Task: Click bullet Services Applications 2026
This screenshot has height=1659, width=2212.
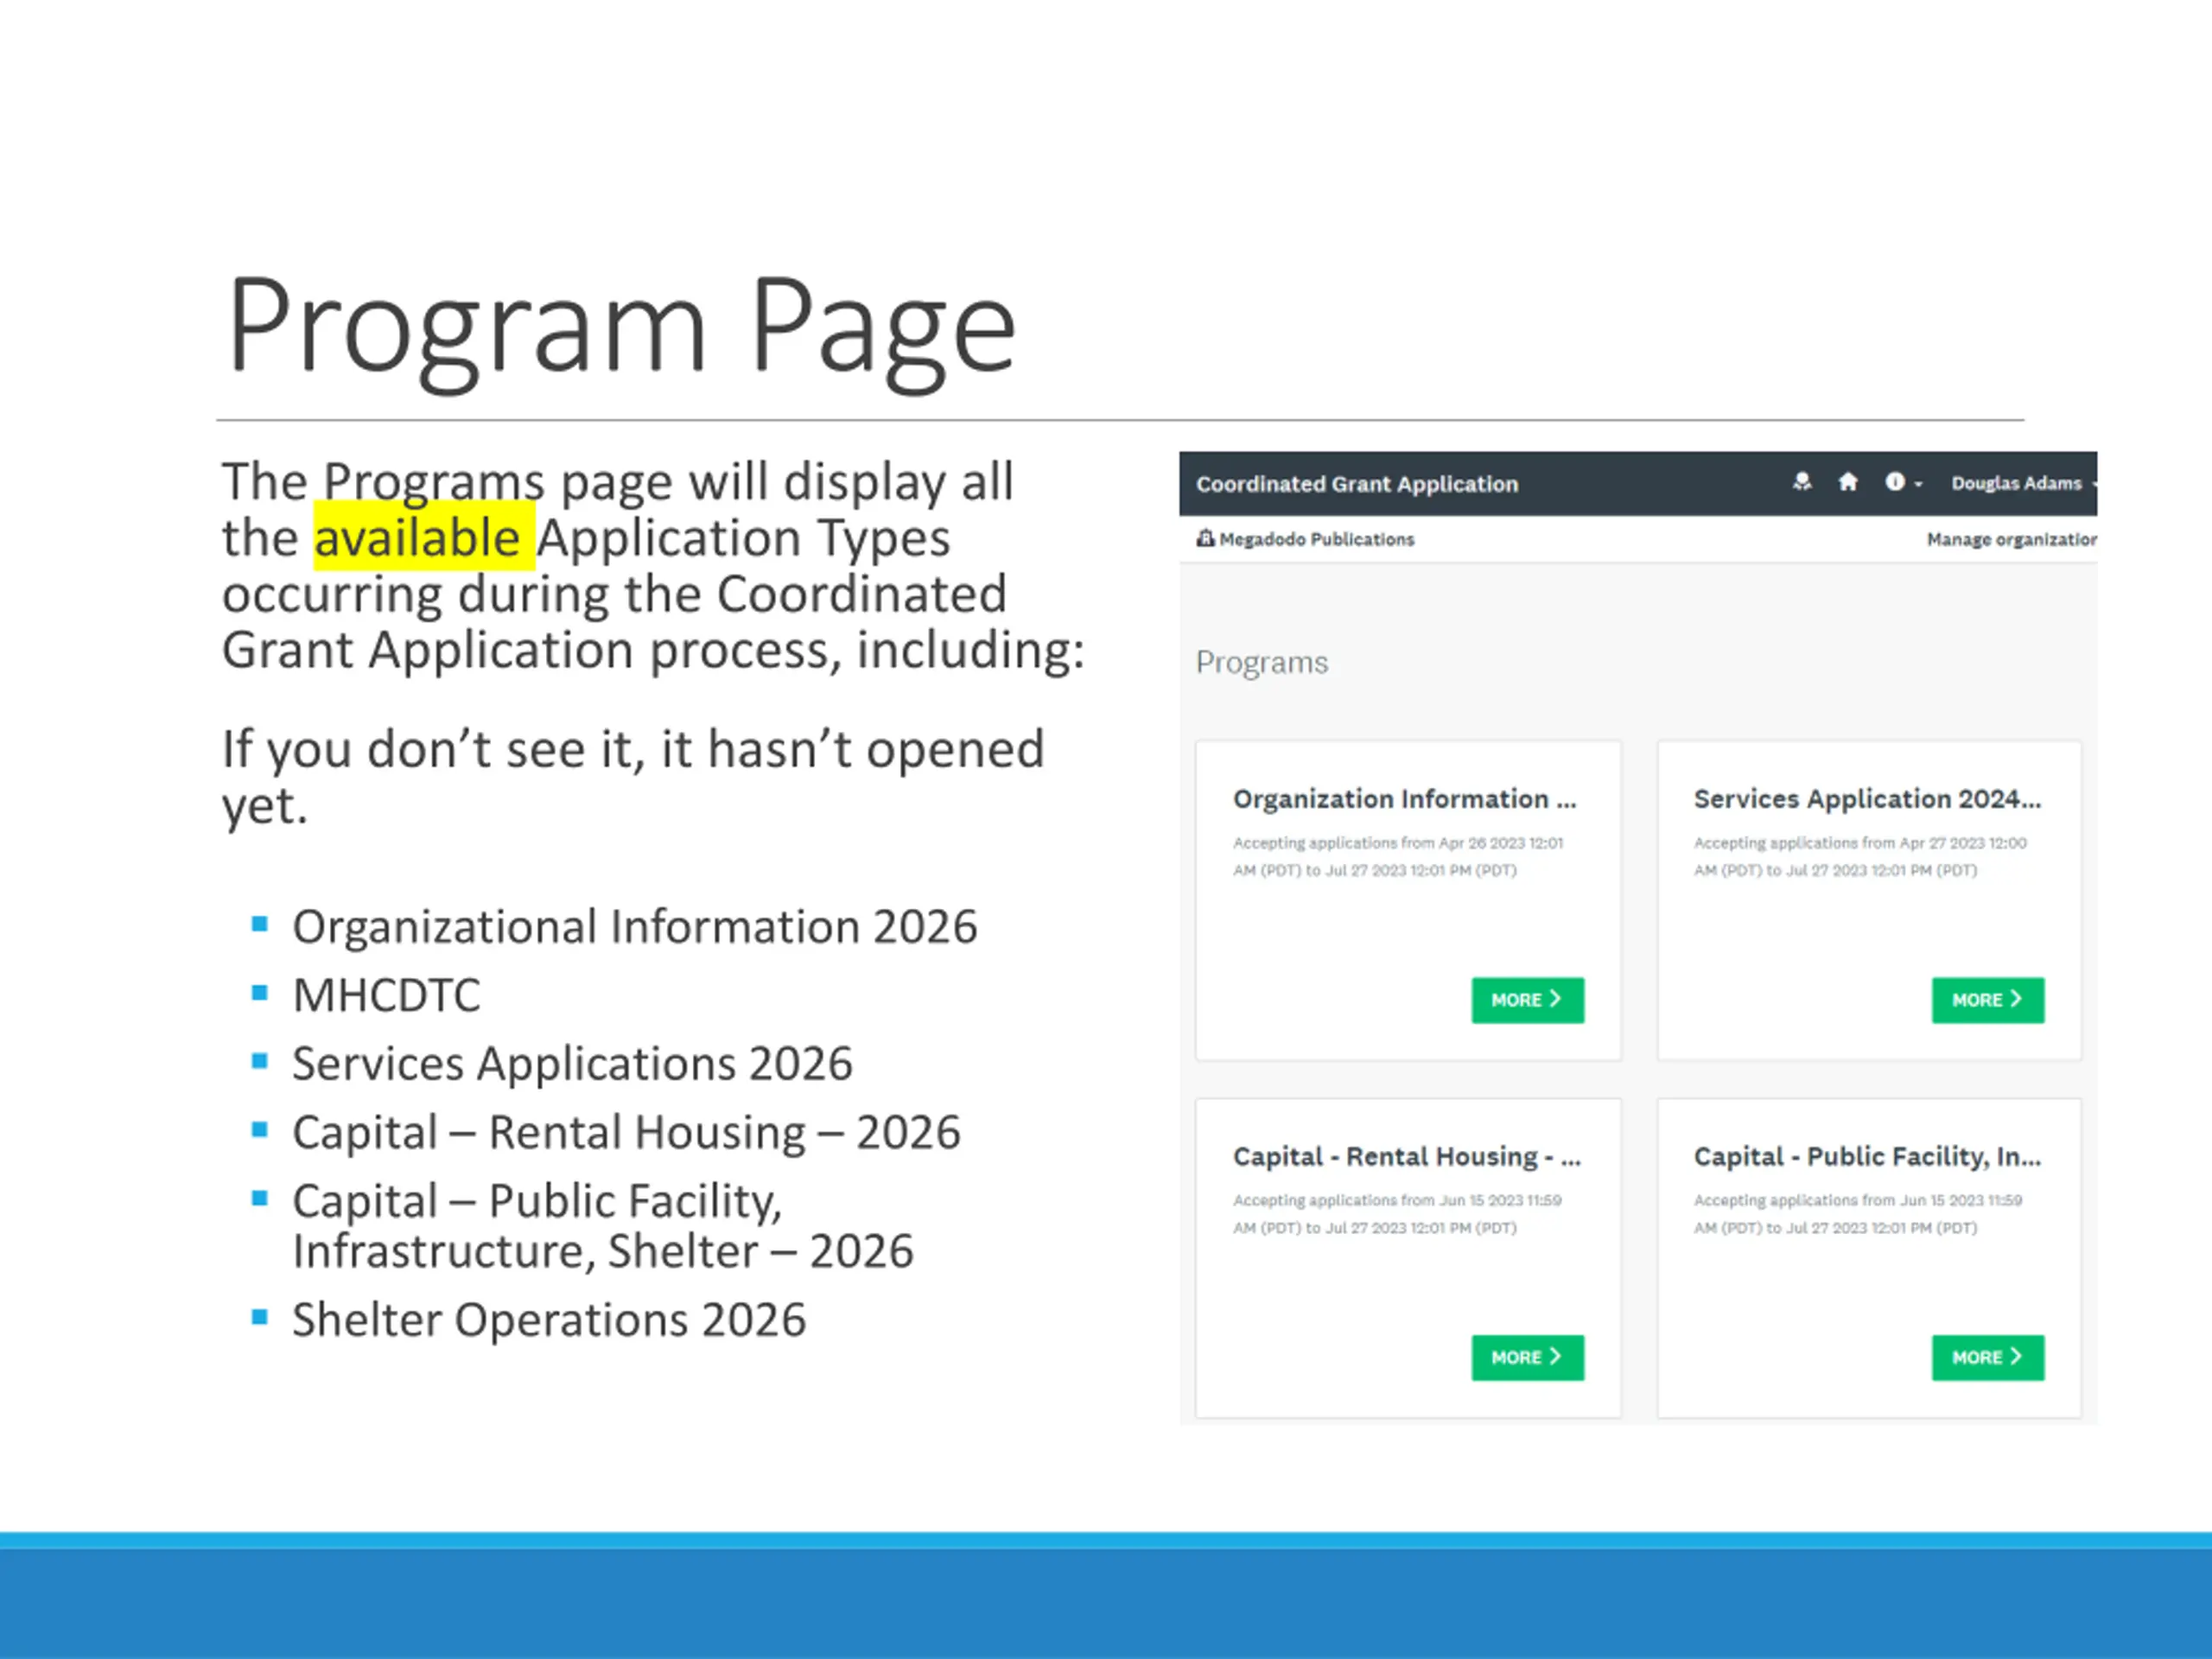Action: pos(572,1064)
